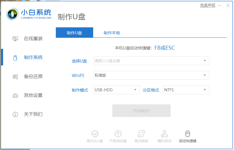This screenshot has height=150, width=234.
Task: Click the 升级启动盘 upload arrow icon
Action: coord(118,134)
